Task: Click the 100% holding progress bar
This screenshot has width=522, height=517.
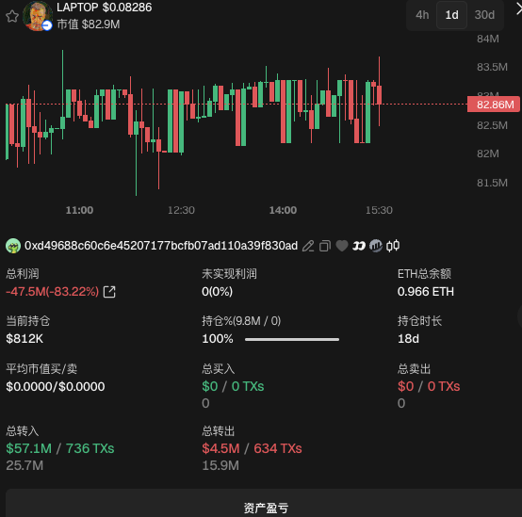Action: click(292, 339)
